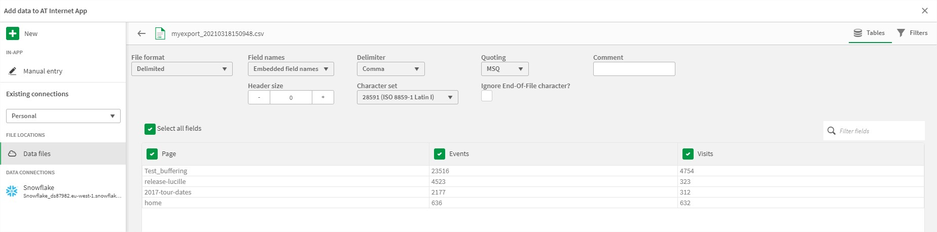Click the Filter fields magnifier icon
Viewport: 937px width, 232px height.
[x=832, y=131]
